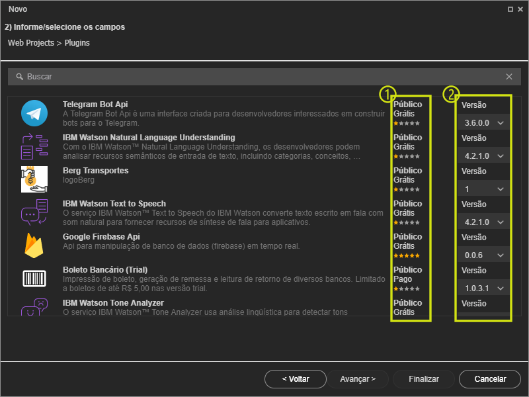The height and width of the screenshot is (397, 529).
Task: Select the IBM Watson Natural Language Understanding icon
Action: (x=34, y=146)
